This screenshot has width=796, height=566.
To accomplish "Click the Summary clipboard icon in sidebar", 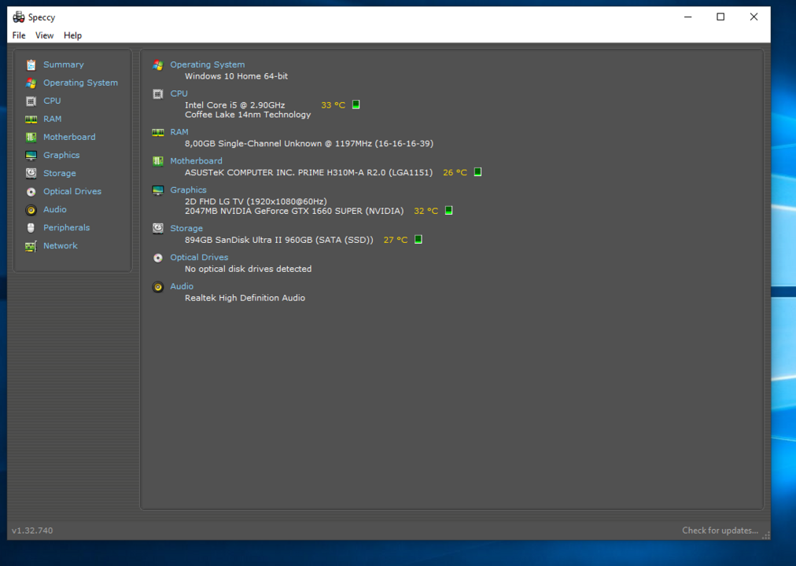I will [31, 65].
